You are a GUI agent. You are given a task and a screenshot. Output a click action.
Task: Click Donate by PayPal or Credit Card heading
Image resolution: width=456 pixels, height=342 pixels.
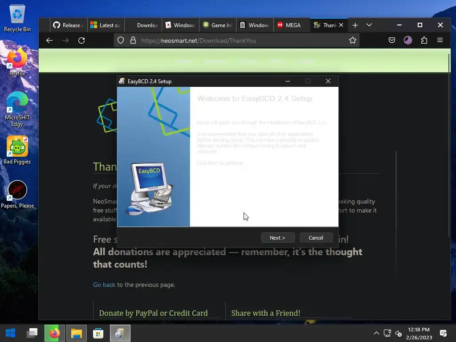click(153, 313)
